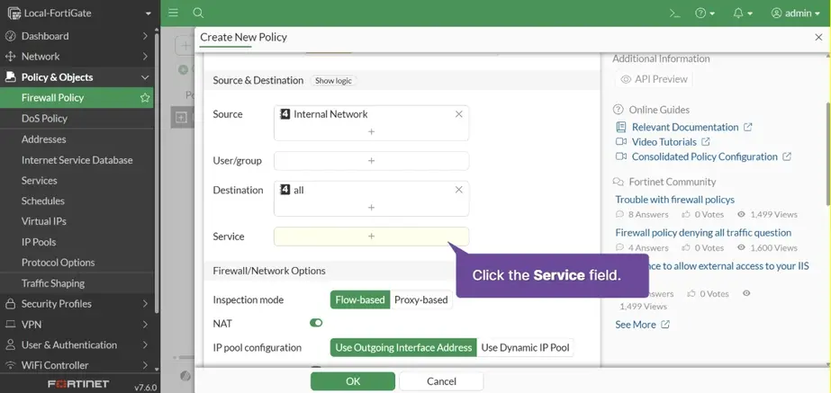831x393 pixels.
Task: Toggle the NAT switch
Action: (316, 323)
